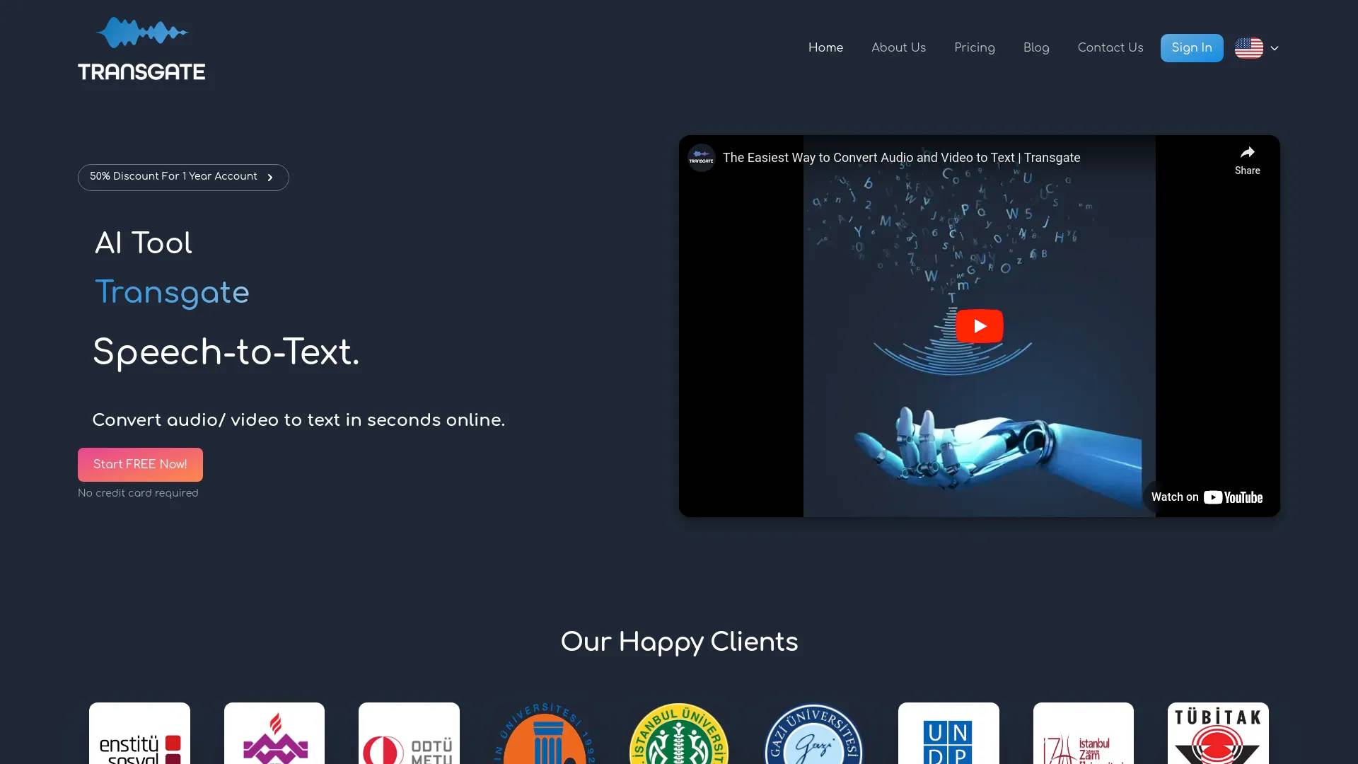
Task: Select the UNDP client logo
Action: [x=948, y=734]
